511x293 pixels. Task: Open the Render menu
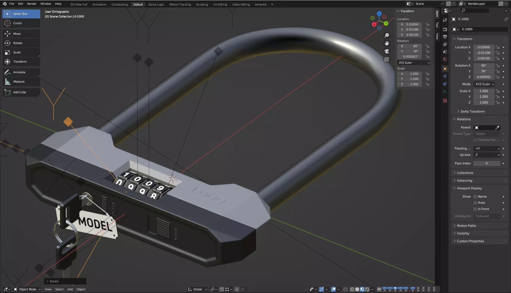click(32, 4)
